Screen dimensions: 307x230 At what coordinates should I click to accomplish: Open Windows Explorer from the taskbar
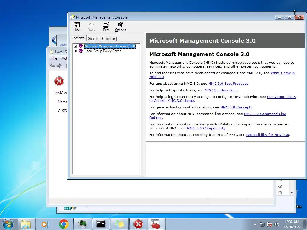pos(26,224)
